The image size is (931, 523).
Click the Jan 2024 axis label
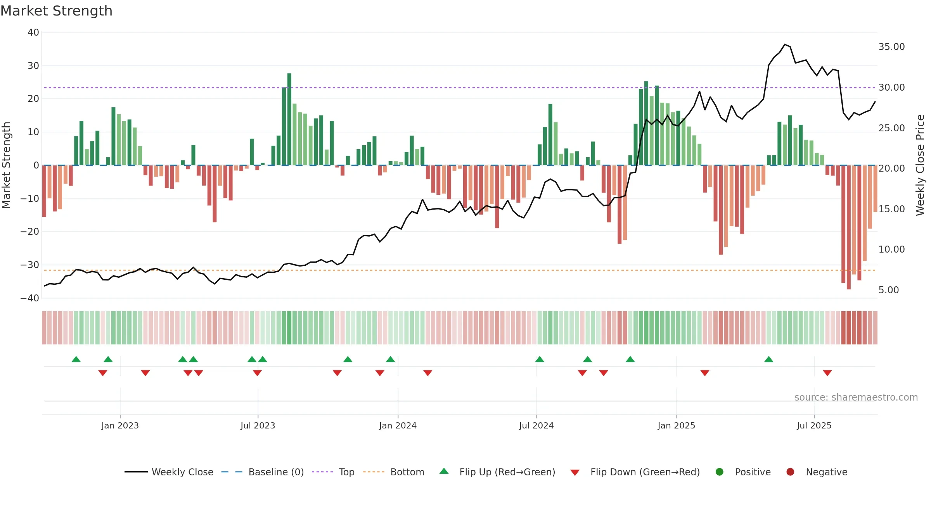tap(398, 425)
